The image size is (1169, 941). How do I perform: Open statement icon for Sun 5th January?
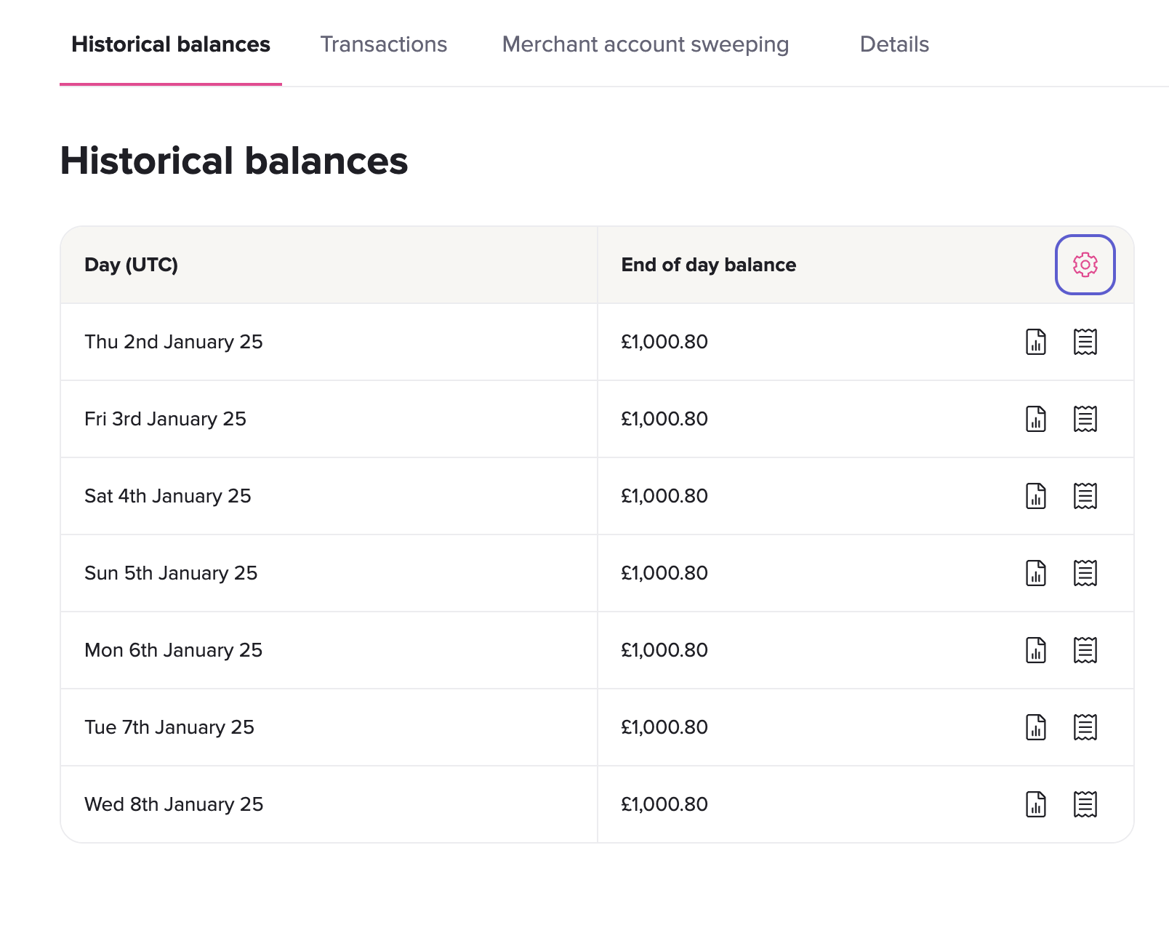[1085, 573]
